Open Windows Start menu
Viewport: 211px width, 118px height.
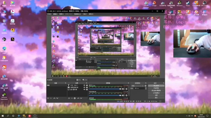coord(3,116)
